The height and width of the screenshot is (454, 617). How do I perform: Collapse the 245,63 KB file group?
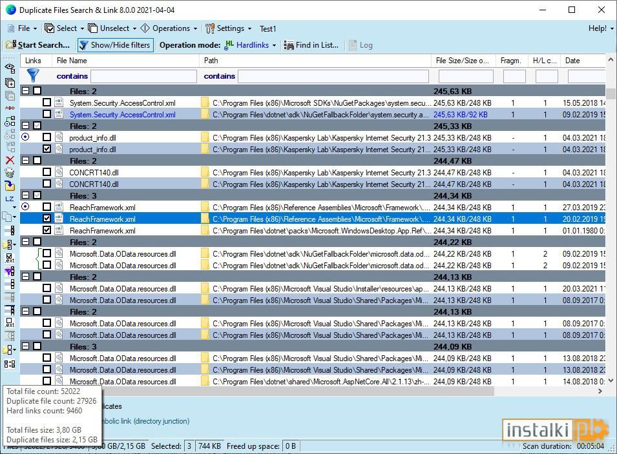(x=26, y=91)
